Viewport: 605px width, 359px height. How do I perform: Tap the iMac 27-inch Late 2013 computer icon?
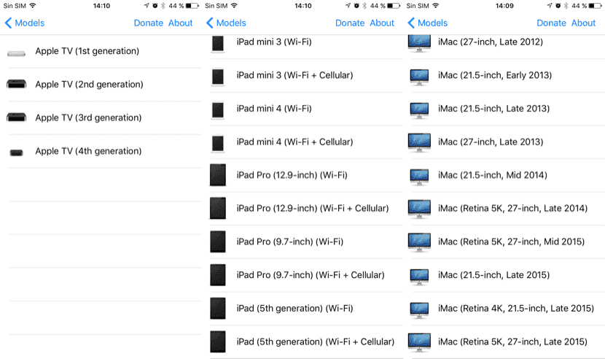419,142
